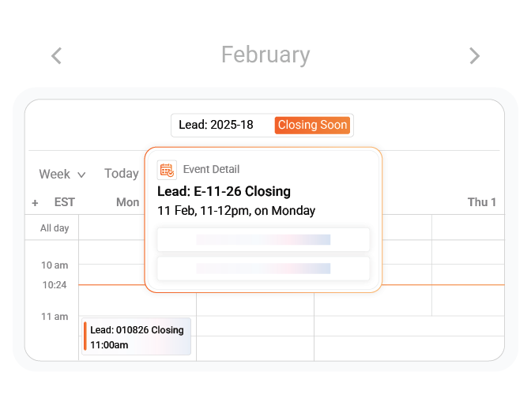This screenshot has width=531, height=417.
Task: Click the second placeholder field in Event Detail
Action: [263, 269]
